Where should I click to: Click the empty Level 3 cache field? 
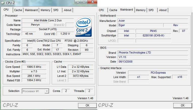click(81, 80)
